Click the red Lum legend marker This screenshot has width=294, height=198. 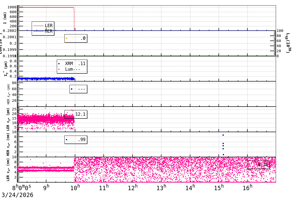(59, 69)
